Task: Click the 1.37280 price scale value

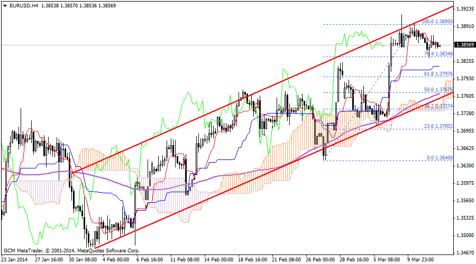Action: 465,114
